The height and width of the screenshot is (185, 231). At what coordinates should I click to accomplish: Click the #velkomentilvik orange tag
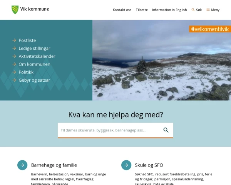210,29
